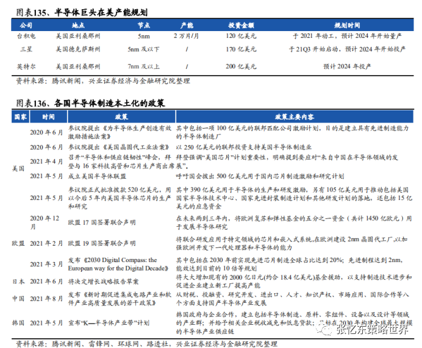Image resolution: width=422 pixels, height=348 pixels.
Task: Click the '产能' column header
Action: point(187,25)
